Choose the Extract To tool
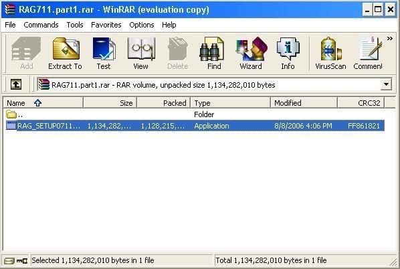400x269 pixels. [x=66, y=53]
